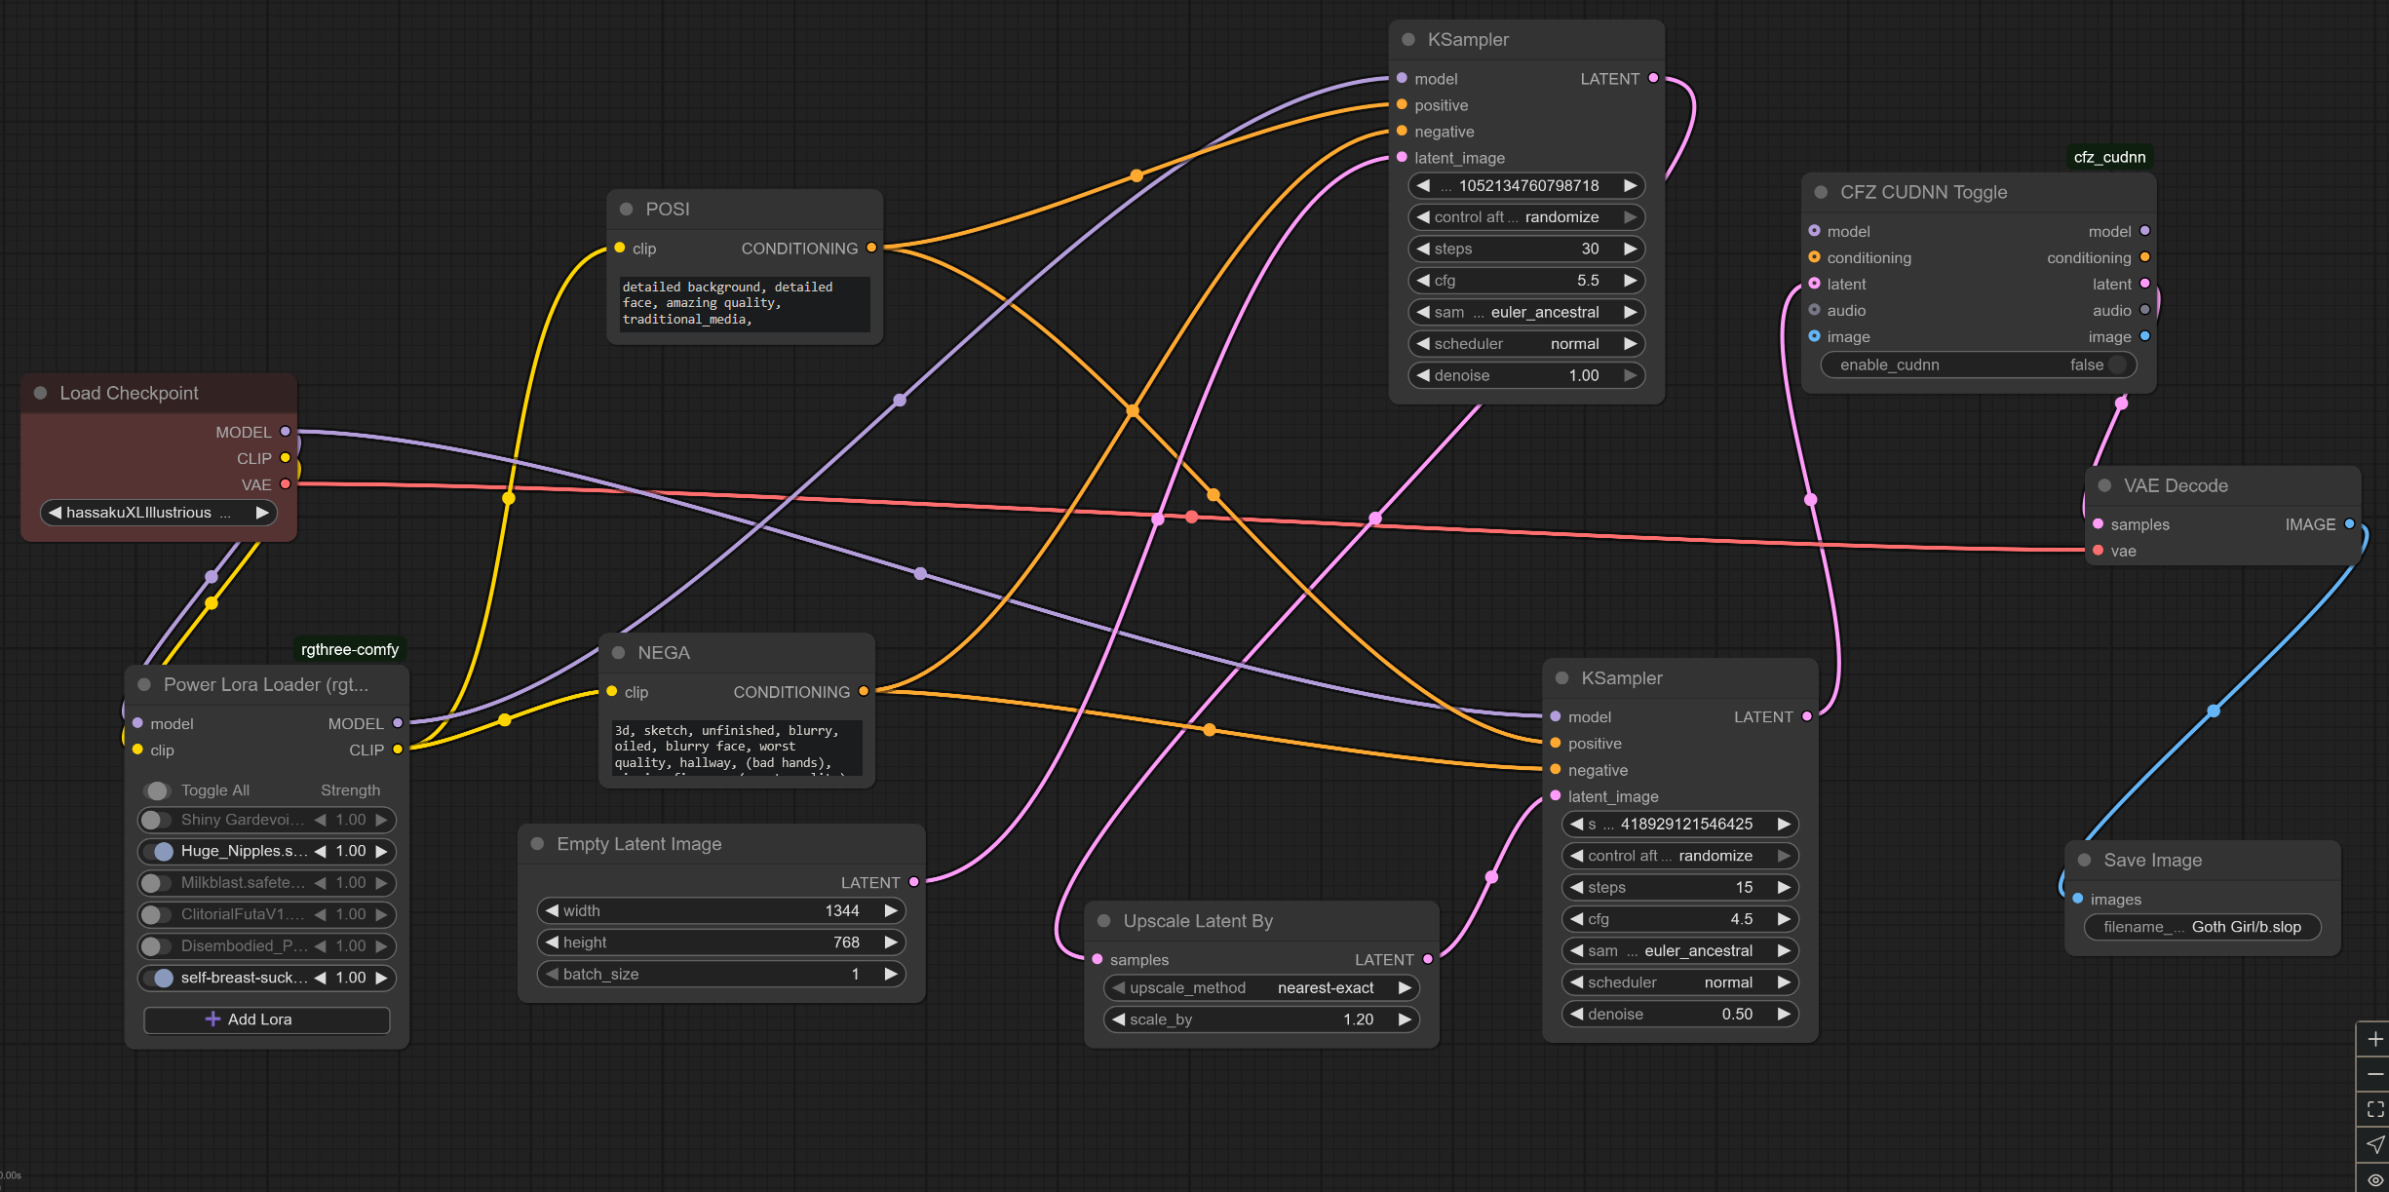Click the NEGA prompt text box
This screenshot has width=2389, height=1192.
737,748
